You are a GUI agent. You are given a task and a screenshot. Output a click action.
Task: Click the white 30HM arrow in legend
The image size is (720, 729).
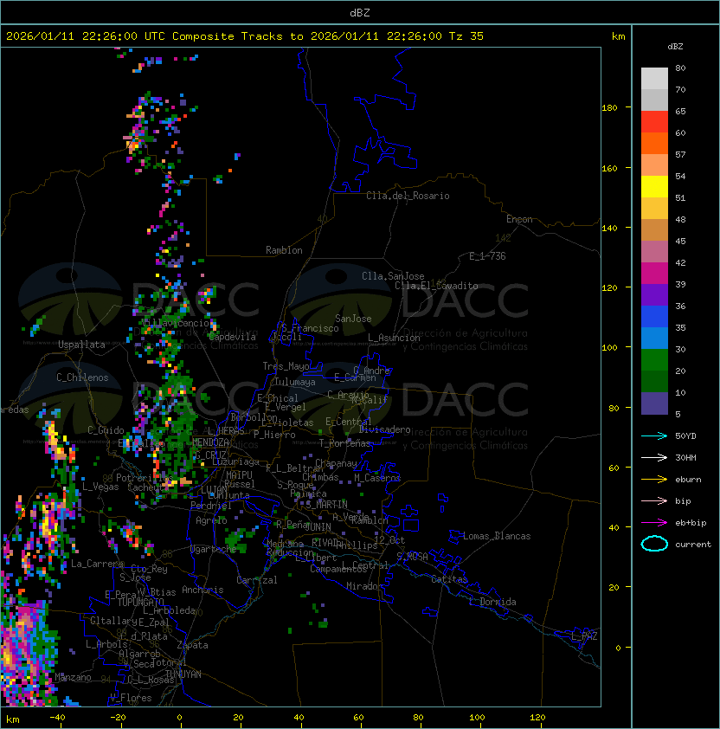(x=654, y=457)
